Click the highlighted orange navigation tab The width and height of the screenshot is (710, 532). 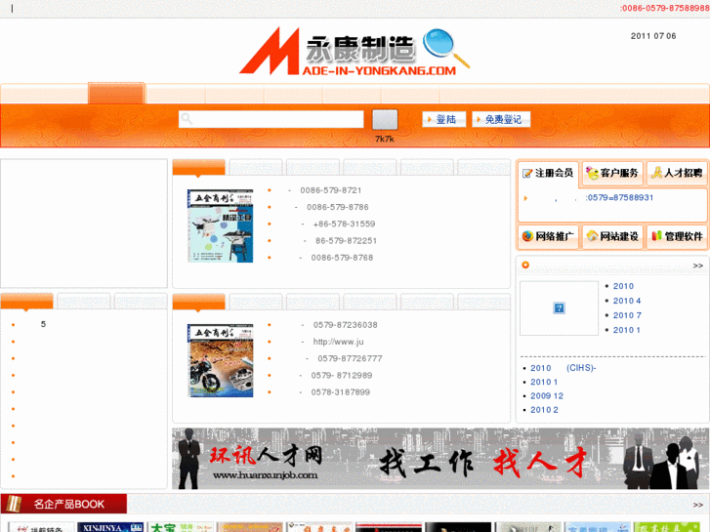(116, 93)
